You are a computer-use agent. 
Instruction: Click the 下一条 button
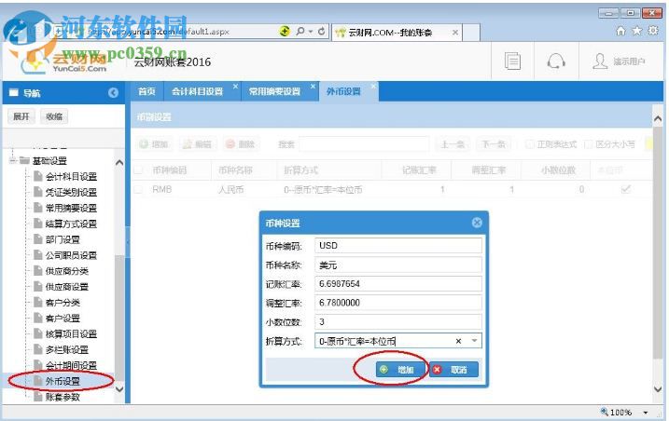point(493,144)
